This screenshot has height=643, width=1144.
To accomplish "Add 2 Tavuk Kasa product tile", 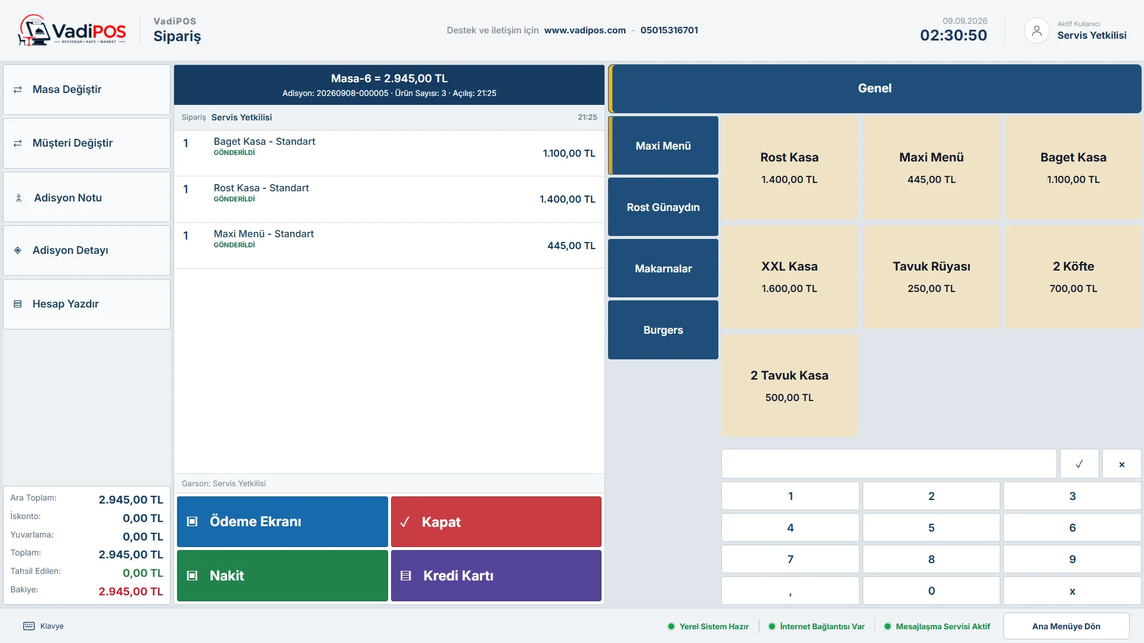I will pyautogui.click(x=789, y=386).
